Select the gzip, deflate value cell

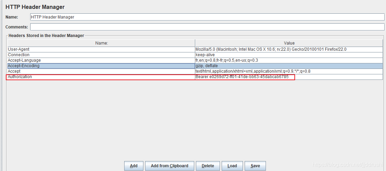(289, 66)
